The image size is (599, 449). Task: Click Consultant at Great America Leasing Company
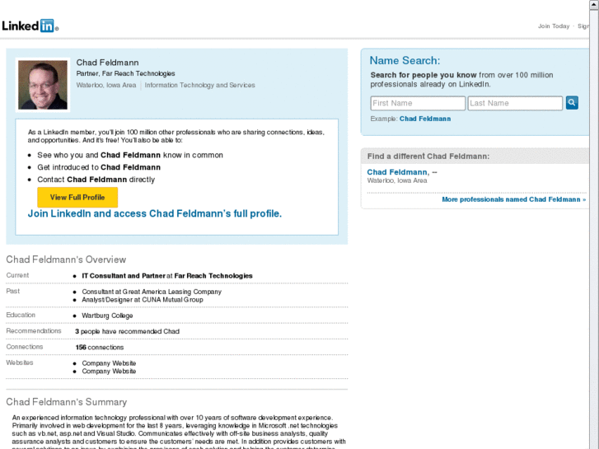(x=152, y=292)
